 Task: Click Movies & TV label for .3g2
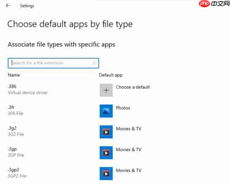[x=128, y=129]
